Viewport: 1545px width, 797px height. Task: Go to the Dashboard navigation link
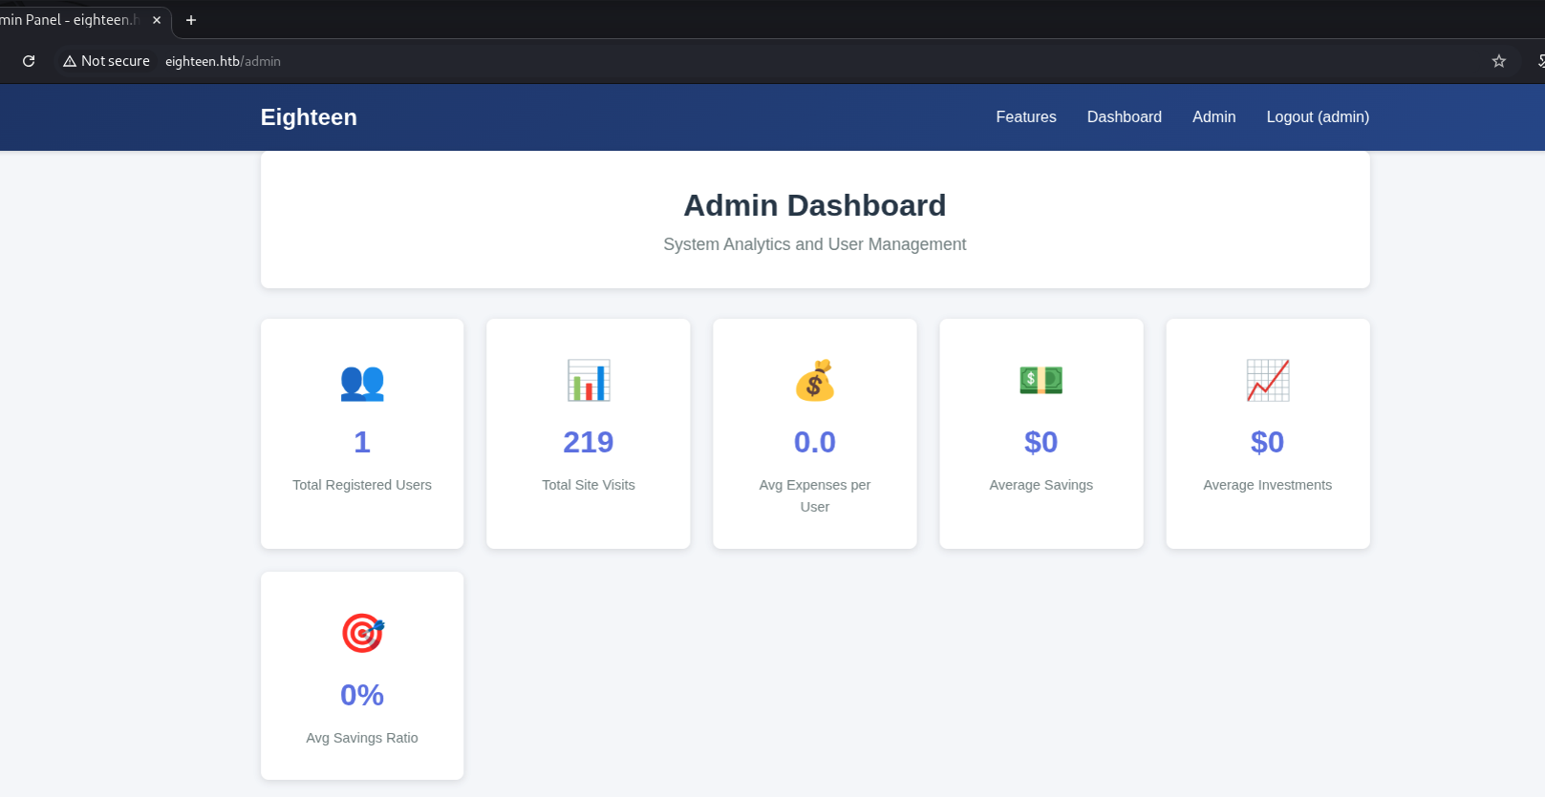[1124, 116]
